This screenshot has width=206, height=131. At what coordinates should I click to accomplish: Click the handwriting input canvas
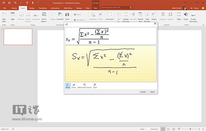[x=111, y=64]
